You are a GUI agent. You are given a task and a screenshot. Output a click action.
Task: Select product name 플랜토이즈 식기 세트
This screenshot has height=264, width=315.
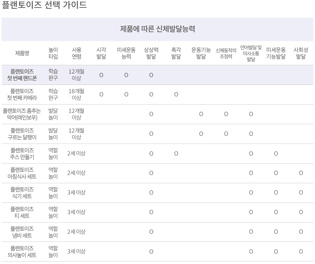(x=22, y=193)
